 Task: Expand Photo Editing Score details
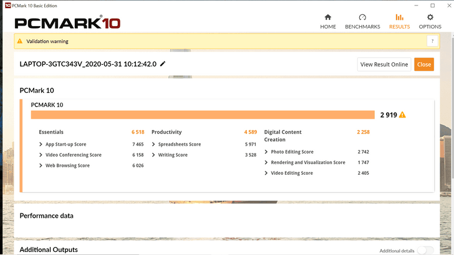point(266,152)
